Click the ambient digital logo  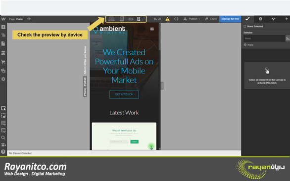coord(109,30)
